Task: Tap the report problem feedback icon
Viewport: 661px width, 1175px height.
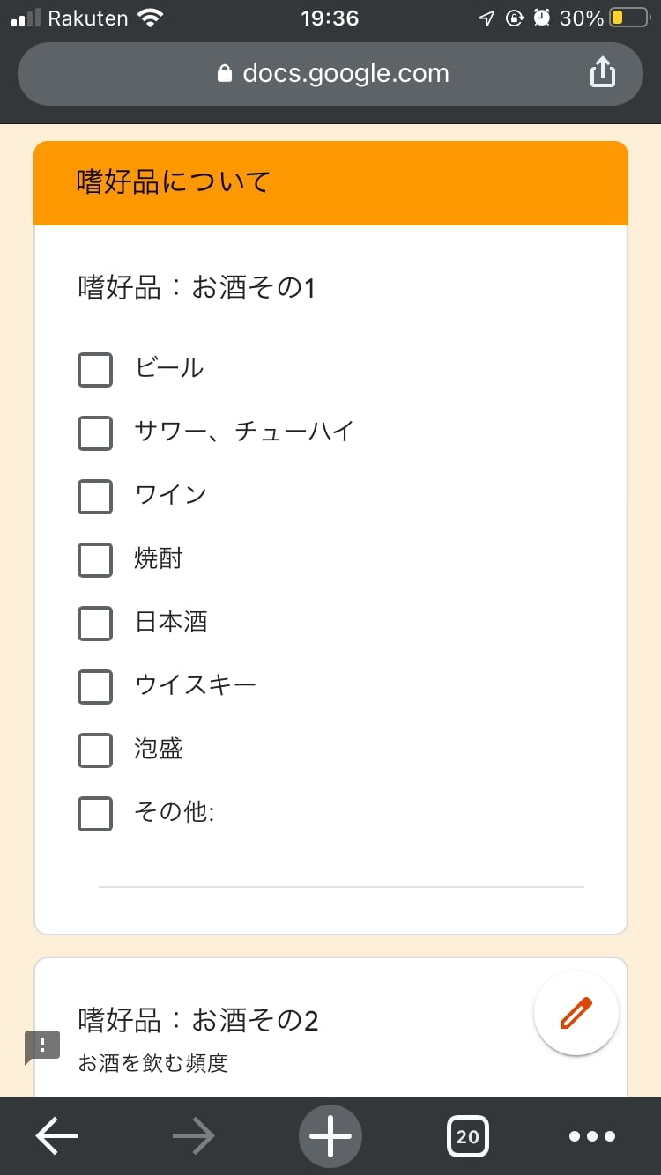Action: coord(42,1046)
